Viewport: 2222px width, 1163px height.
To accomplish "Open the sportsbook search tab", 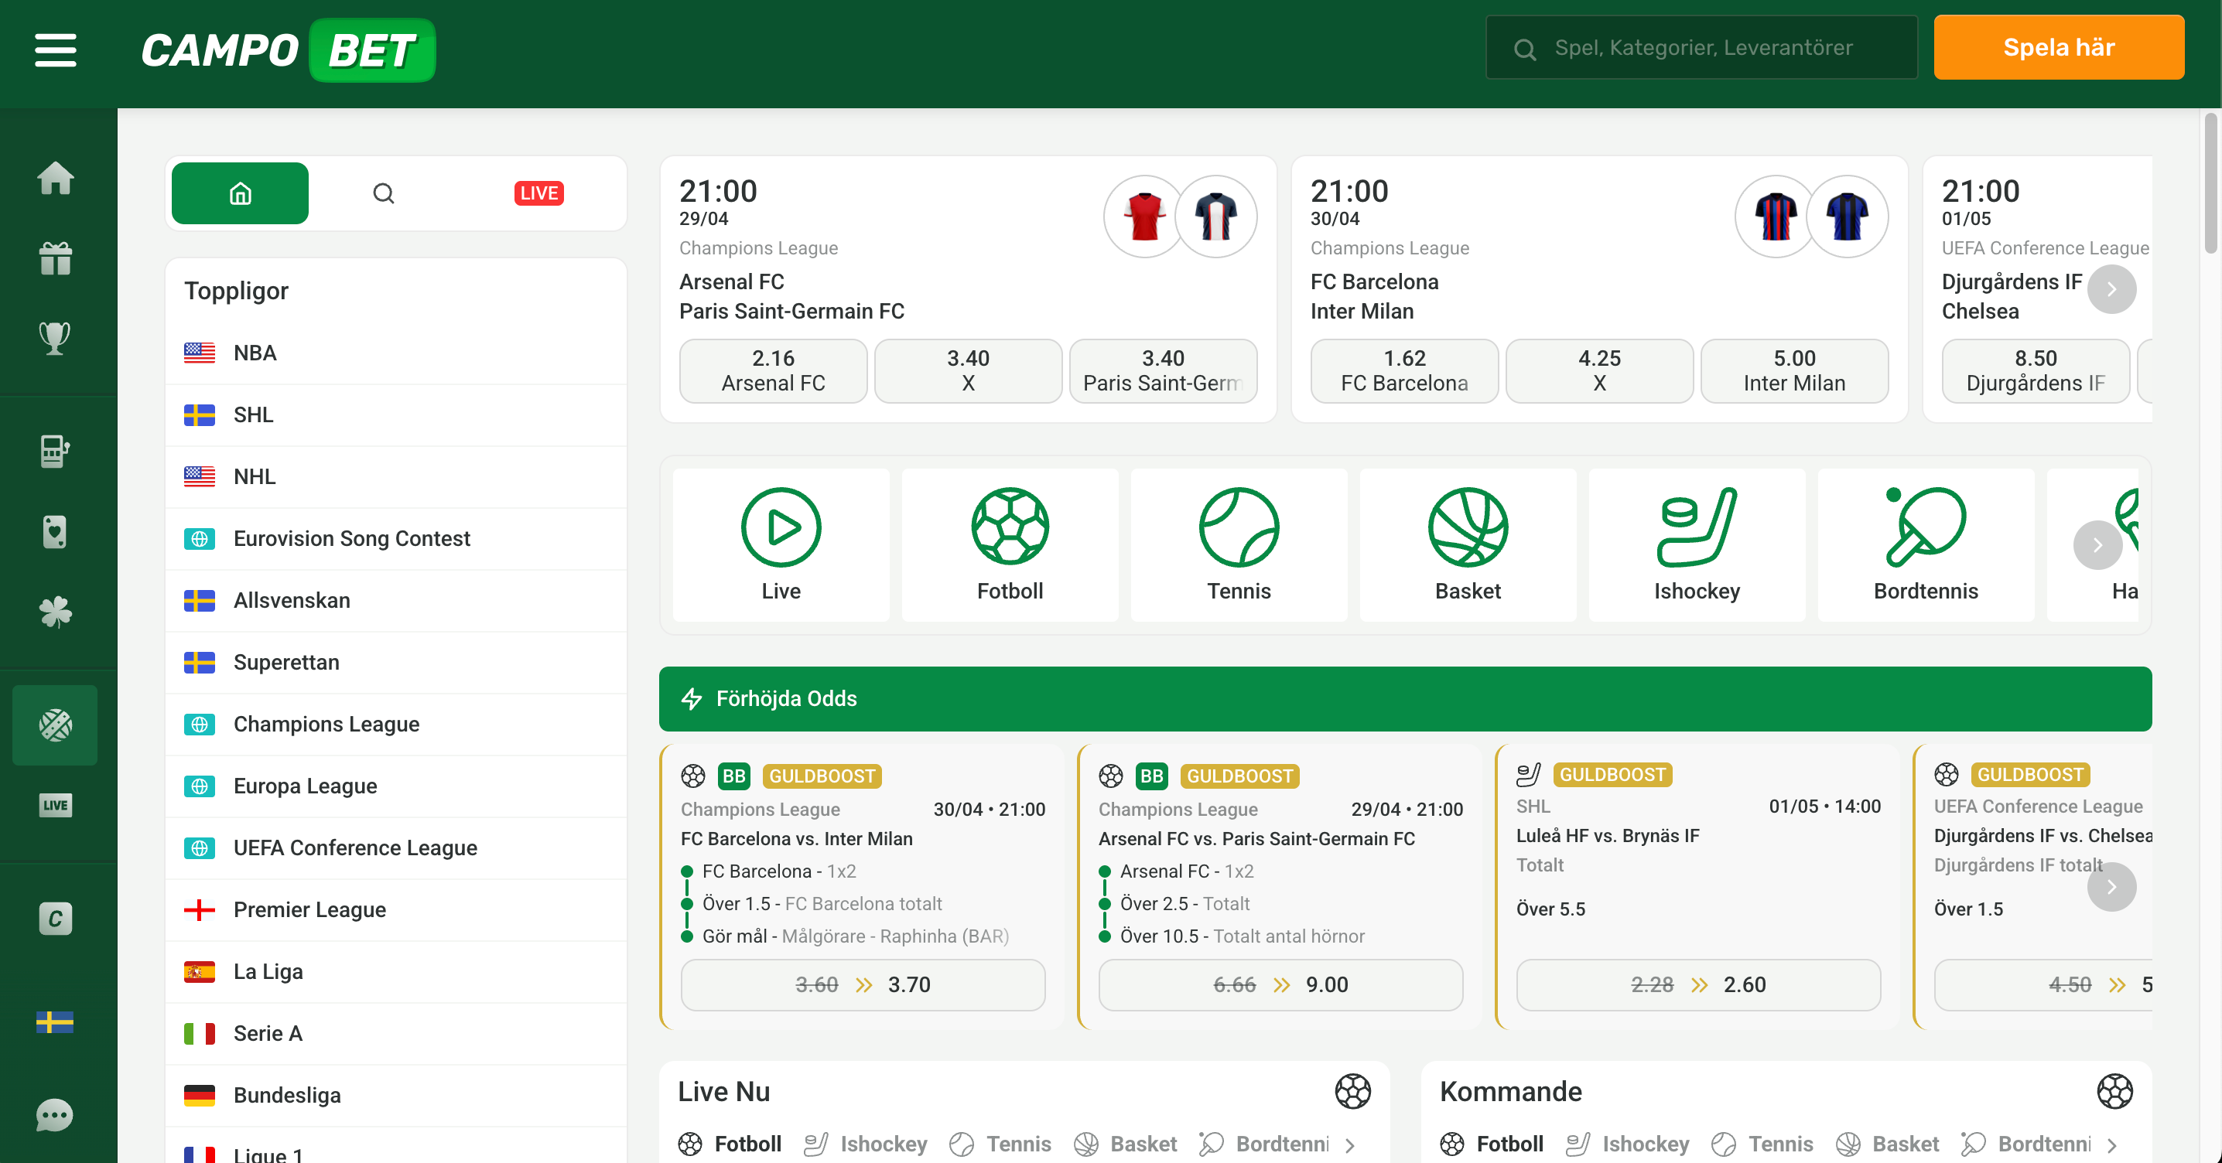I will tap(384, 193).
